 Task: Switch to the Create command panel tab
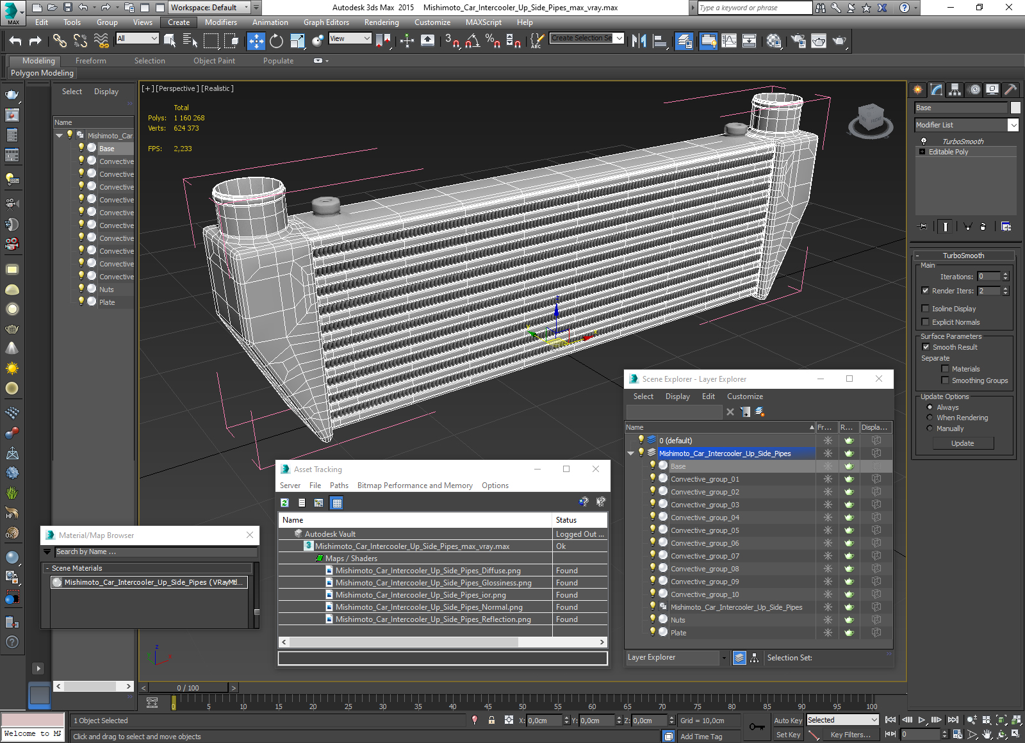tap(918, 90)
